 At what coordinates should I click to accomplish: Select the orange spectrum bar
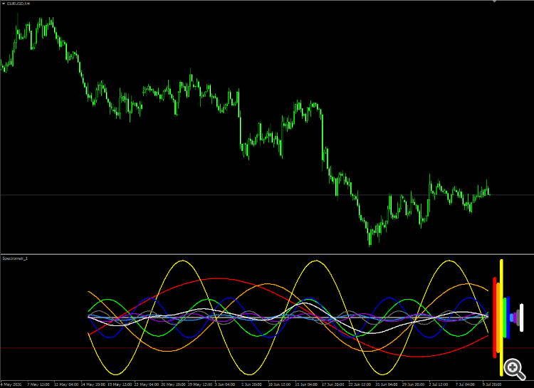point(498,318)
